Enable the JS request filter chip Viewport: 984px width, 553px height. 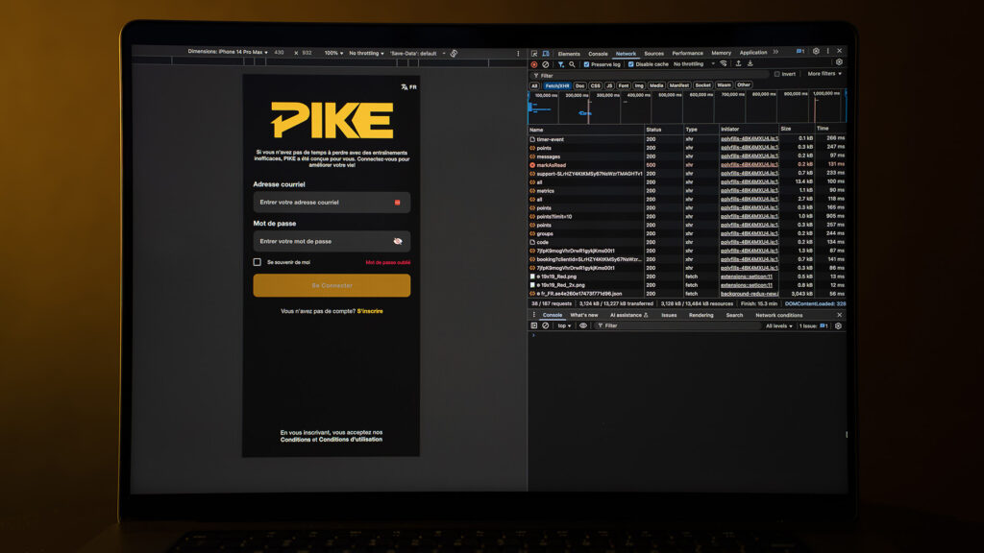[x=608, y=85]
